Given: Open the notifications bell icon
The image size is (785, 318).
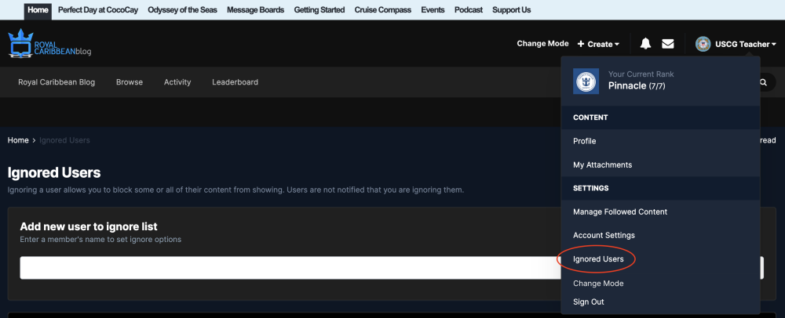Looking at the screenshot, I should 645,44.
